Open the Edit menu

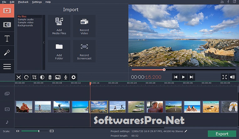[12, 2]
